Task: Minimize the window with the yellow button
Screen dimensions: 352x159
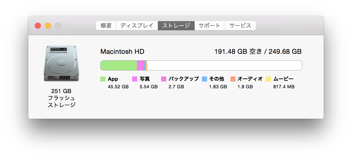Action: (x=48, y=26)
